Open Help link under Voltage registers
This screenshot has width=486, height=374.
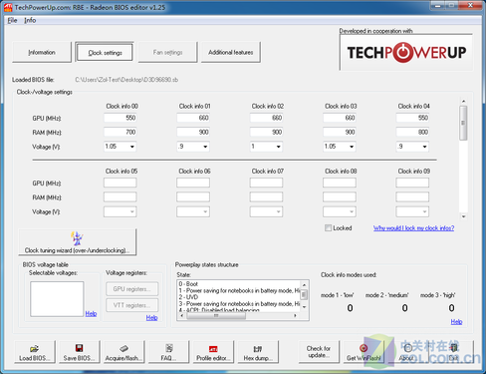tap(151, 318)
